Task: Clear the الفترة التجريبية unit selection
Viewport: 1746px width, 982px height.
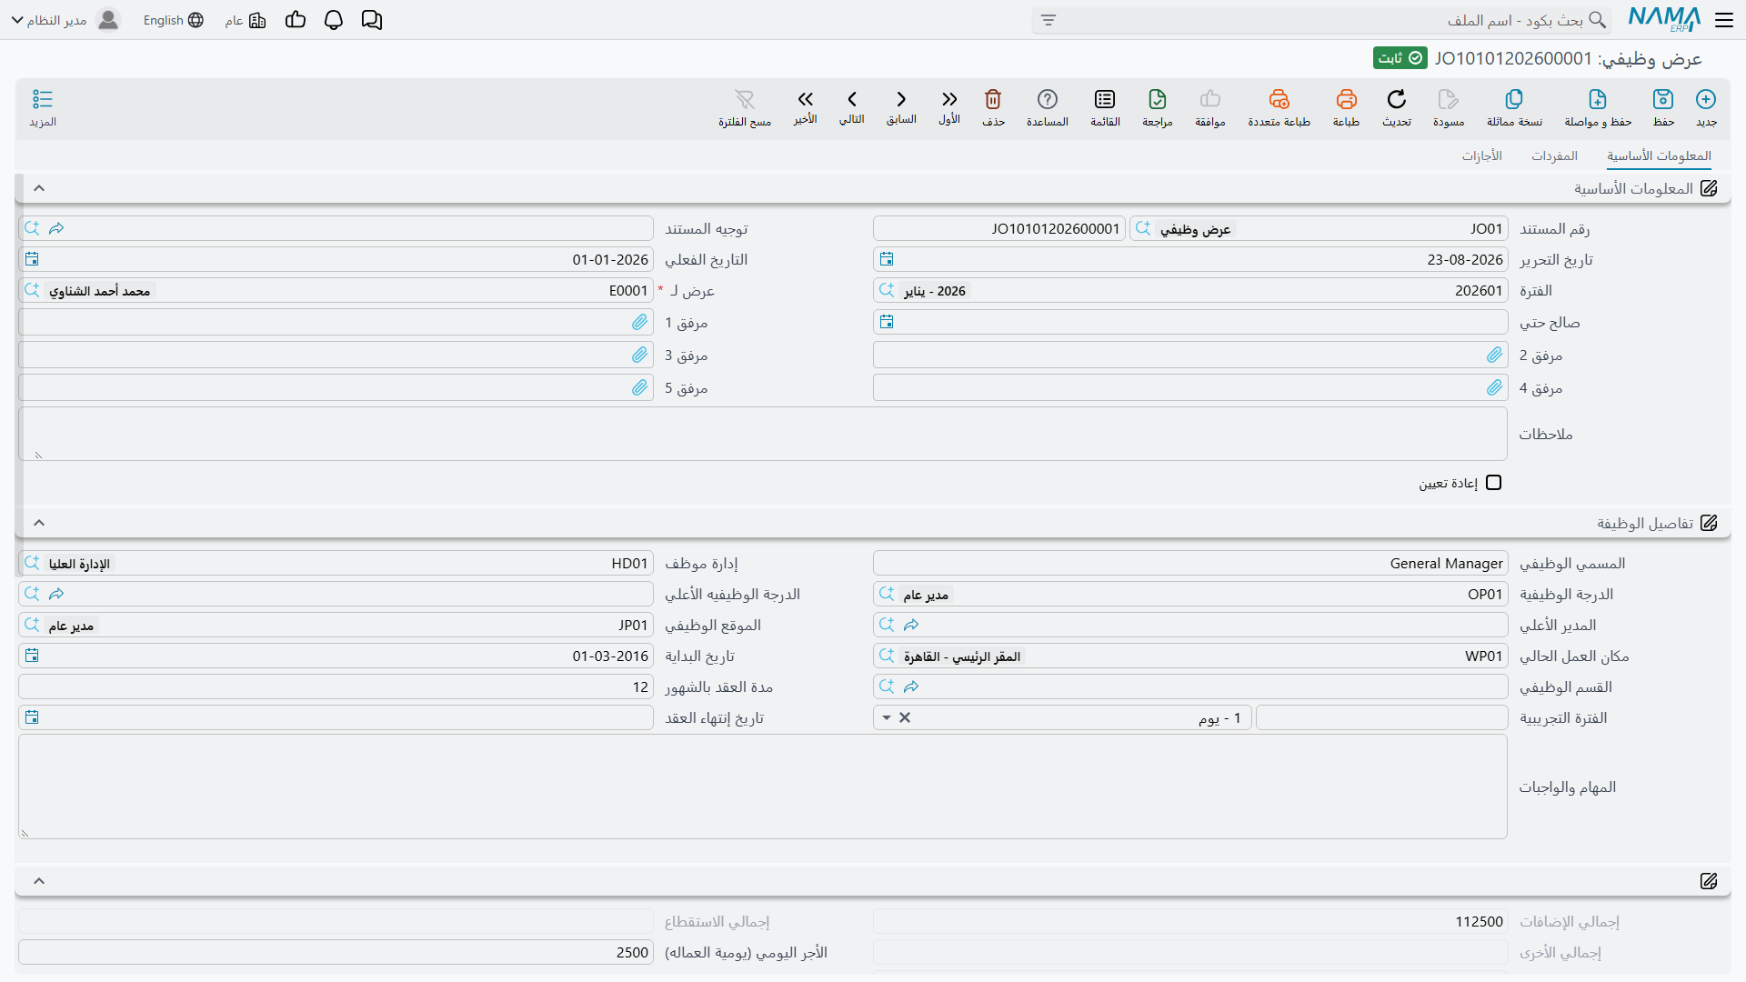Action: pos(905,718)
